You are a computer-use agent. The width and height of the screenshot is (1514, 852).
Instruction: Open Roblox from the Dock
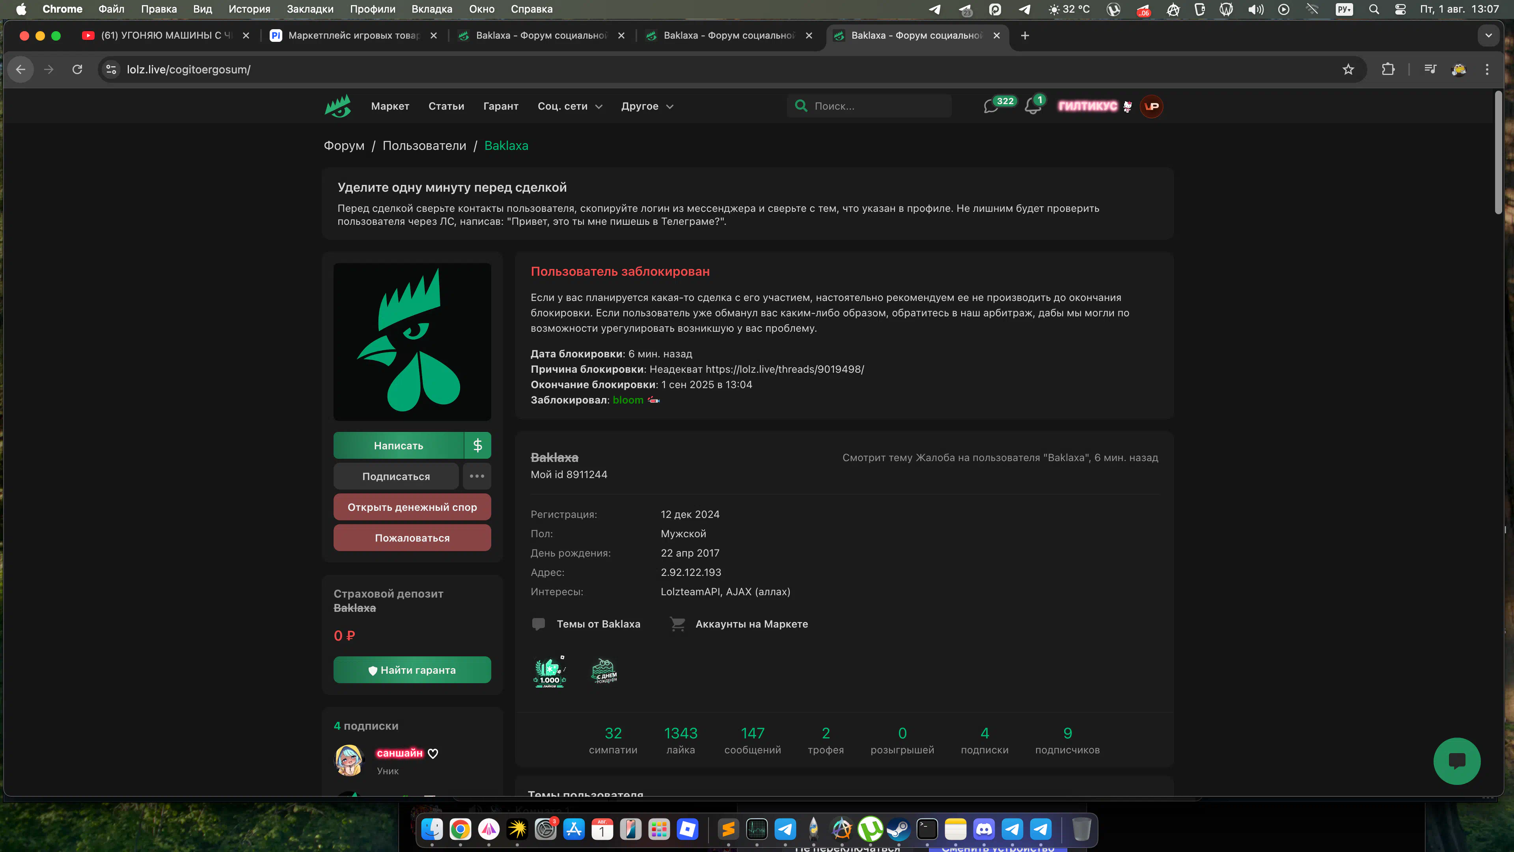point(687,829)
